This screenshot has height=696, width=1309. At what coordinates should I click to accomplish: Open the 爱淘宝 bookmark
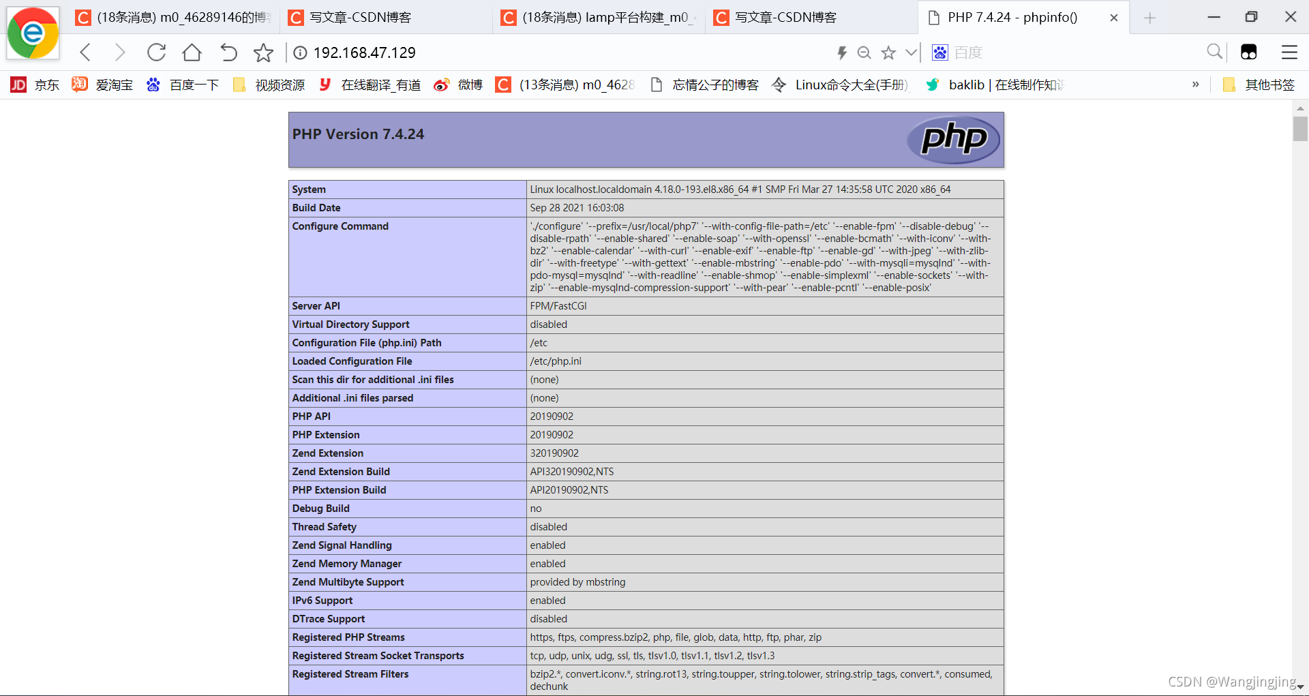tap(102, 85)
